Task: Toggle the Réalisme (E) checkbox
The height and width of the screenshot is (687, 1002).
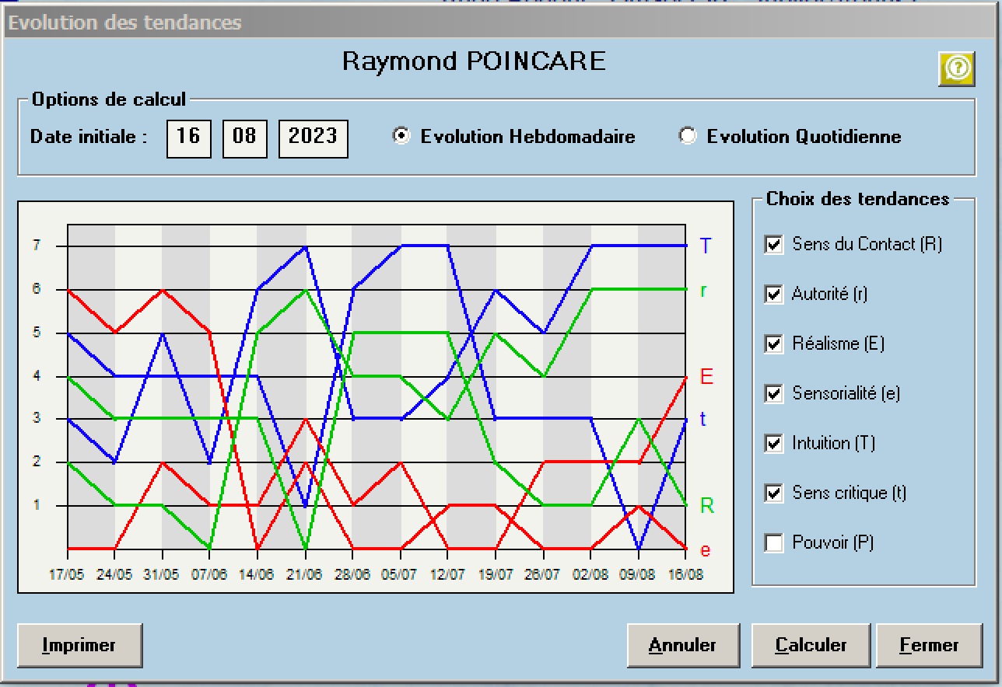Action: click(x=774, y=343)
